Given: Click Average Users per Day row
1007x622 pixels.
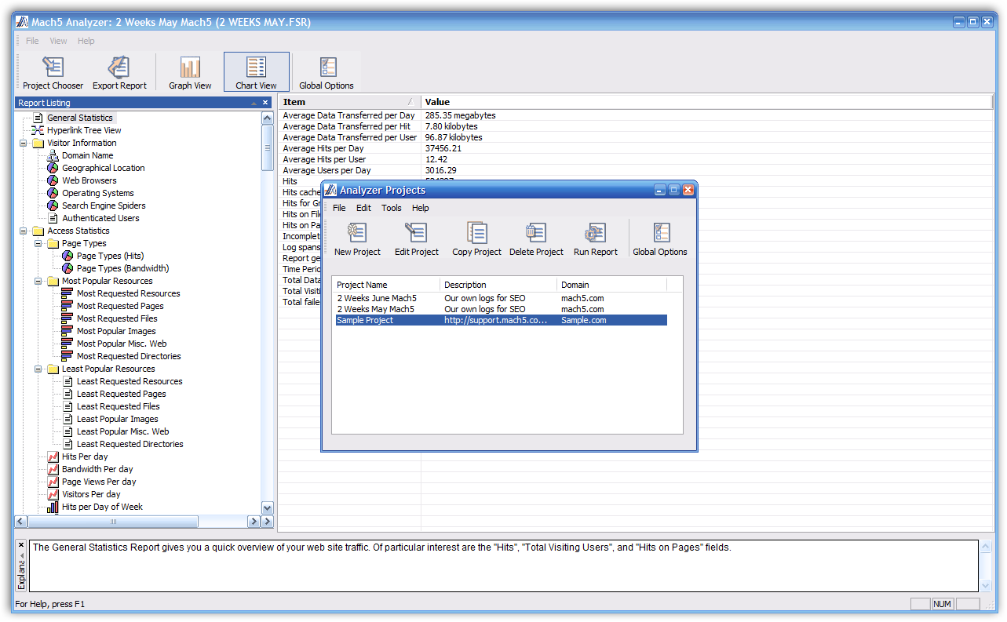Looking at the screenshot, I should [636, 170].
